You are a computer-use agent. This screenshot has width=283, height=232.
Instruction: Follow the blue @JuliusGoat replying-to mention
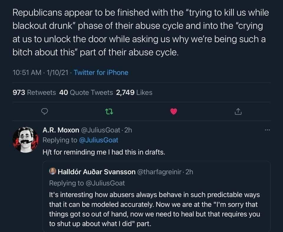coord(98,140)
